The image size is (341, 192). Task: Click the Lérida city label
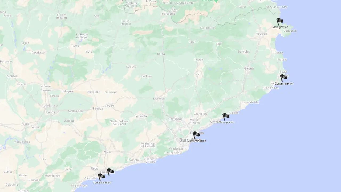tap(51, 112)
